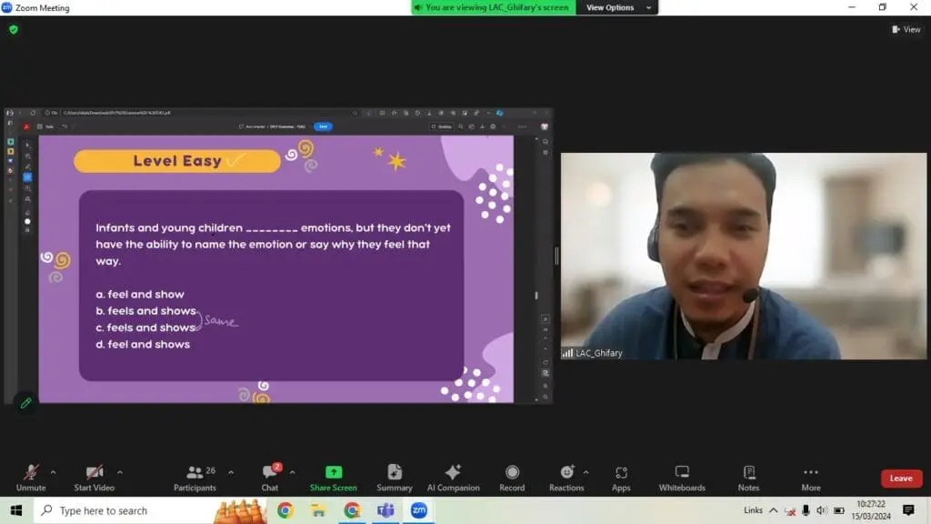Open Whiteboards
The image size is (931, 524).
click(x=682, y=477)
